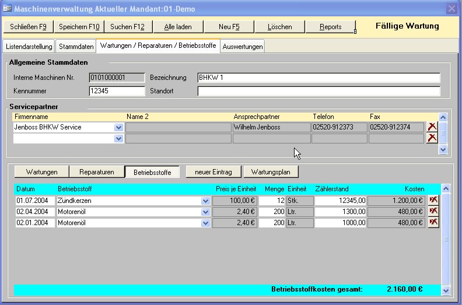Viewport: 462px width, 305px height.
Task: Remove the Motorenöl entry dated 02.01.2004
Action: coord(433,222)
